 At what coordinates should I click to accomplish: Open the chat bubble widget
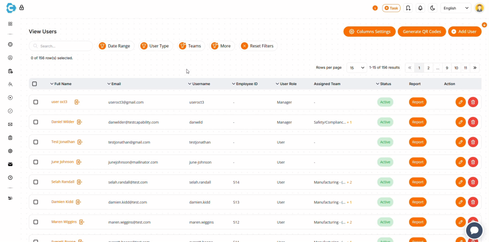pos(474,230)
